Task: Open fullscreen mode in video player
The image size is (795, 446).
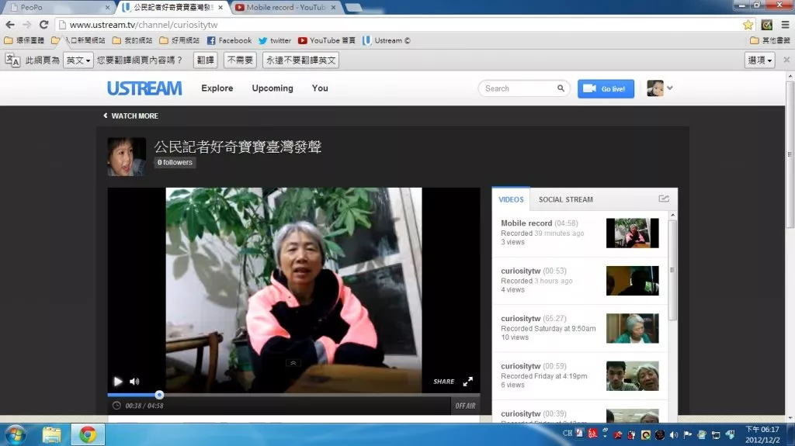Action: coord(468,382)
